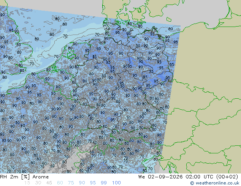Click the Arome model name label
The width and height of the screenshot is (241, 186).
(41, 177)
